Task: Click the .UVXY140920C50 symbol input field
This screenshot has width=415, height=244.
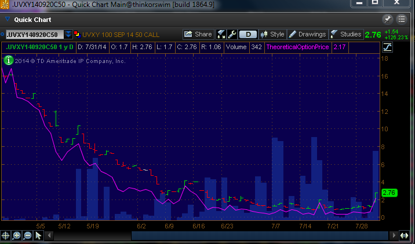Action: [x=33, y=34]
